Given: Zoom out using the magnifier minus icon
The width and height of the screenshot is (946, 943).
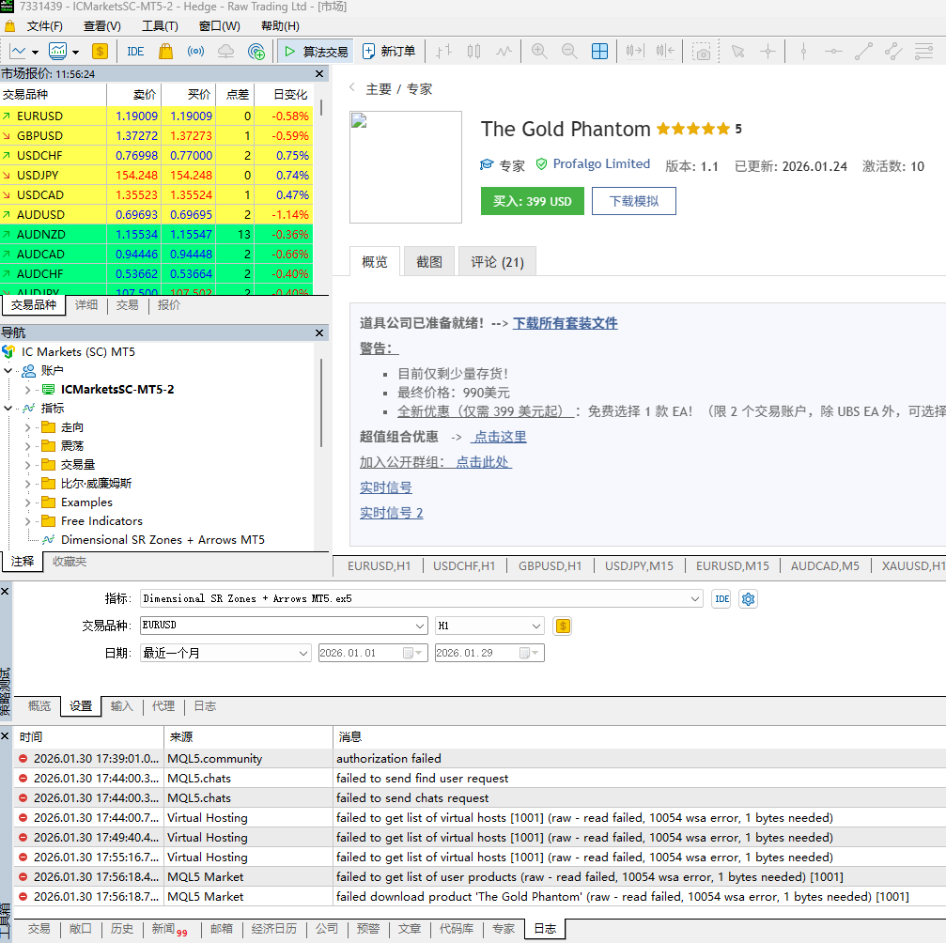Looking at the screenshot, I should 569,52.
